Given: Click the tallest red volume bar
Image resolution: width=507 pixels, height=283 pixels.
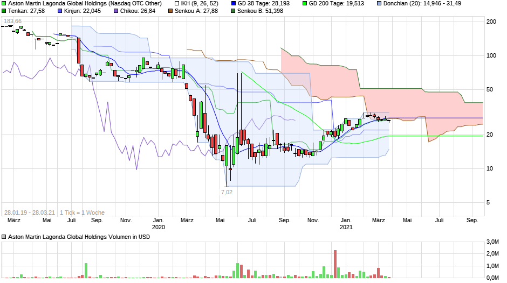Looking at the screenshot, I should click(x=335, y=264).
